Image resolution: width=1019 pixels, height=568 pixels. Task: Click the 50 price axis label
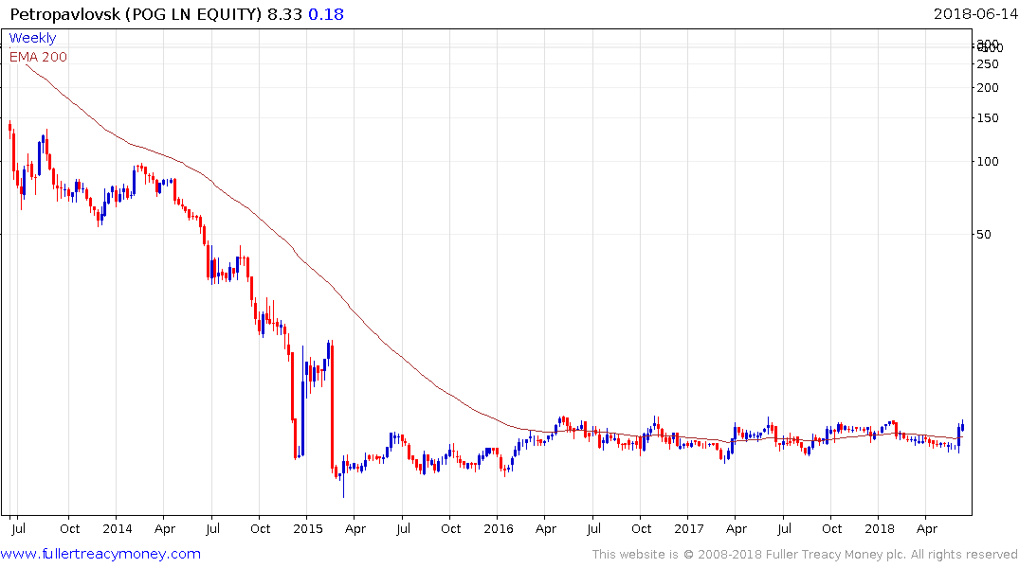click(984, 235)
